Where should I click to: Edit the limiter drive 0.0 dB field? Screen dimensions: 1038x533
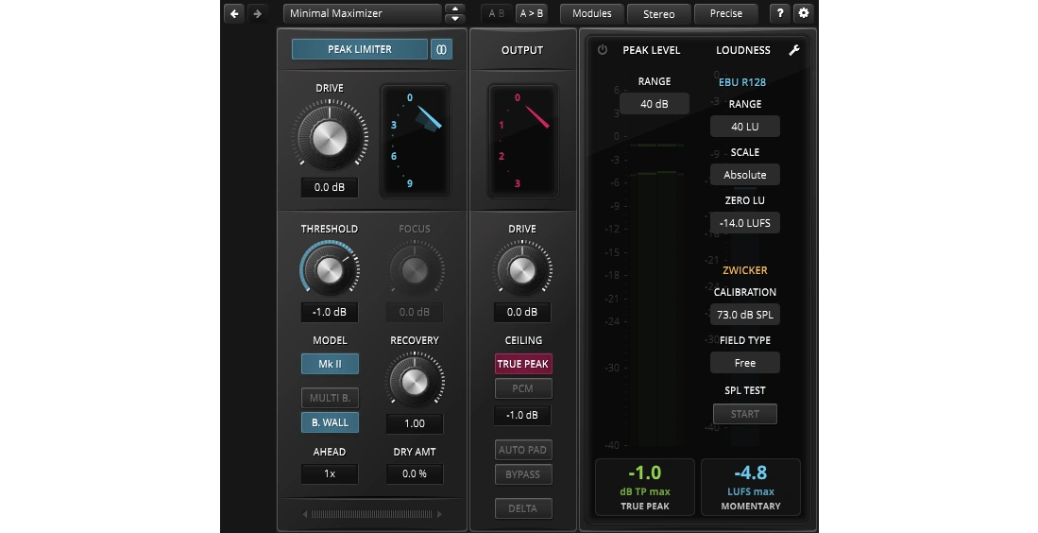330,187
